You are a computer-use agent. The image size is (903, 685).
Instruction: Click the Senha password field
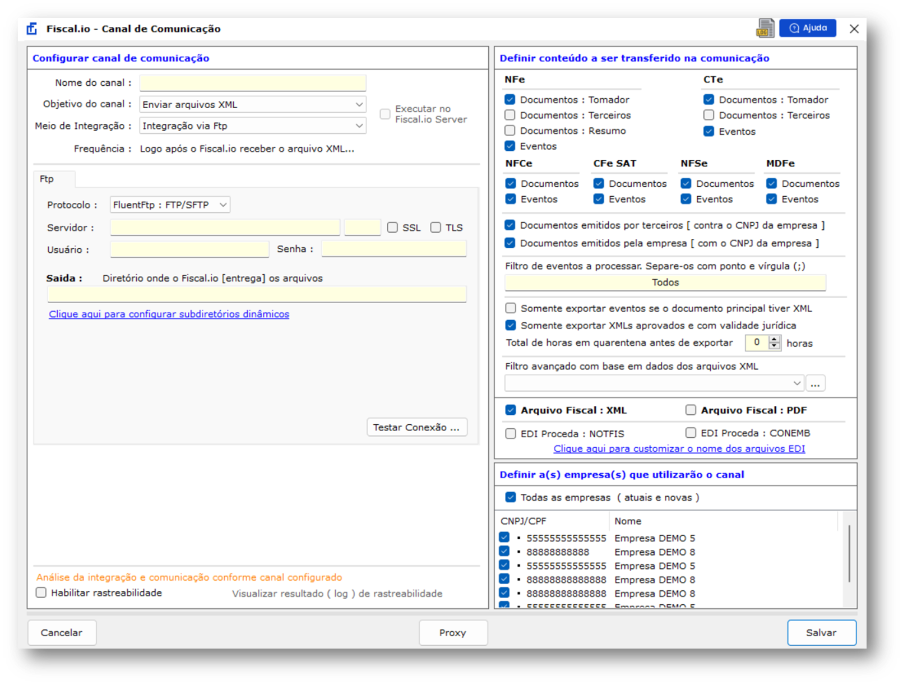click(x=393, y=249)
